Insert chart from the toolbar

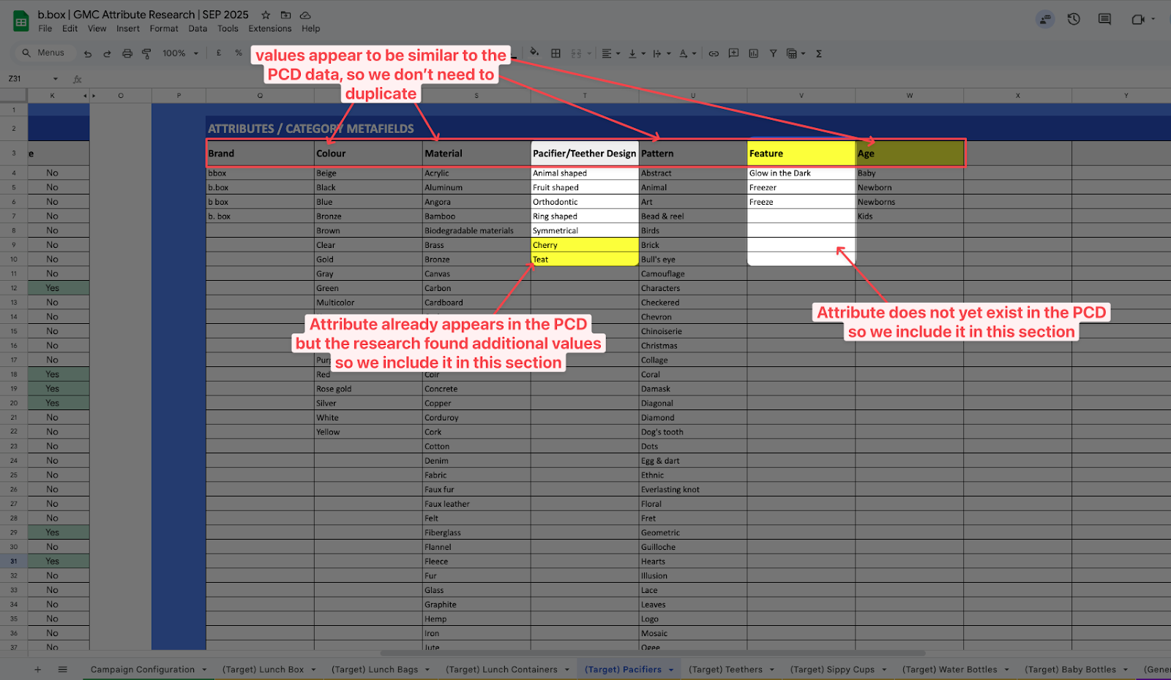click(753, 53)
